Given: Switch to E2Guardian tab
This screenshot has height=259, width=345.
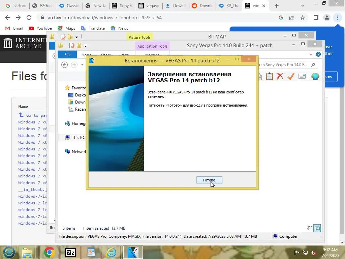Looking at the screenshot, I should (x=42, y=6).
